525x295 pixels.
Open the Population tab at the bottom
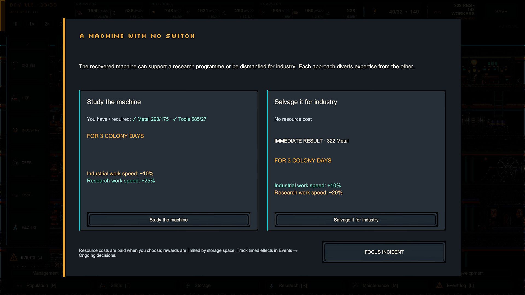point(41,285)
